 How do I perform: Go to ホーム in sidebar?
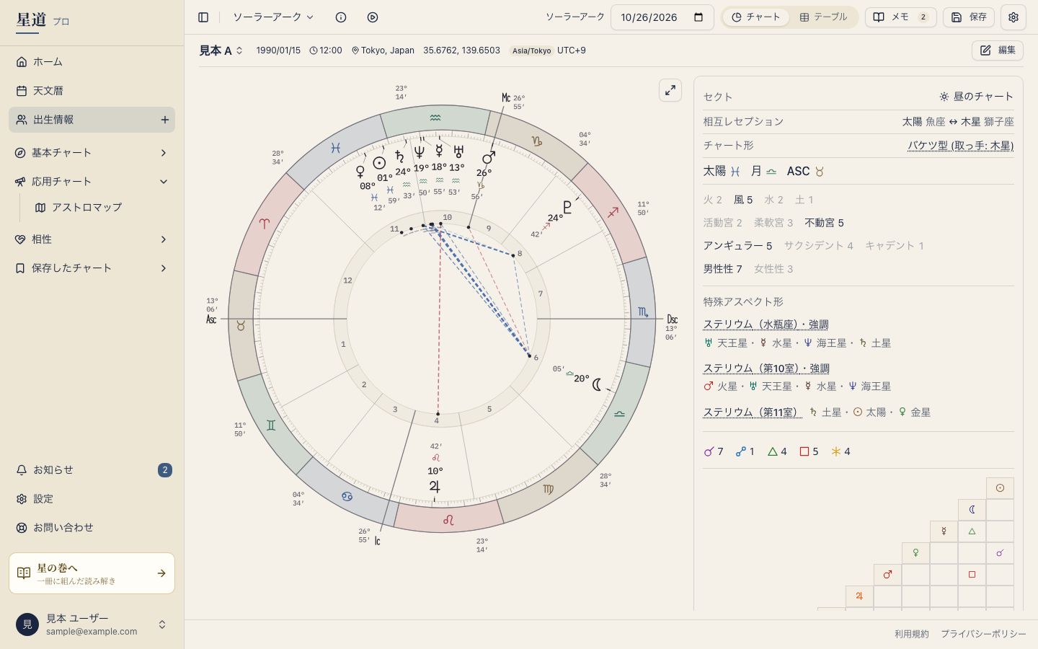[x=92, y=62]
